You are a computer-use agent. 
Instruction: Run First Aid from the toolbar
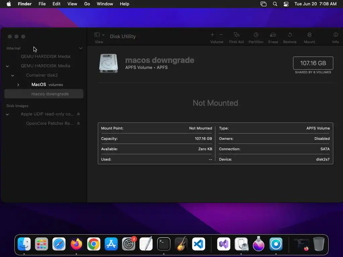point(236,35)
